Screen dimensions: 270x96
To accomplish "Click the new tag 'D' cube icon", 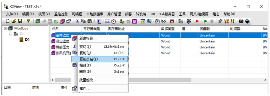I will pyautogui.click(x=62, y=21).
